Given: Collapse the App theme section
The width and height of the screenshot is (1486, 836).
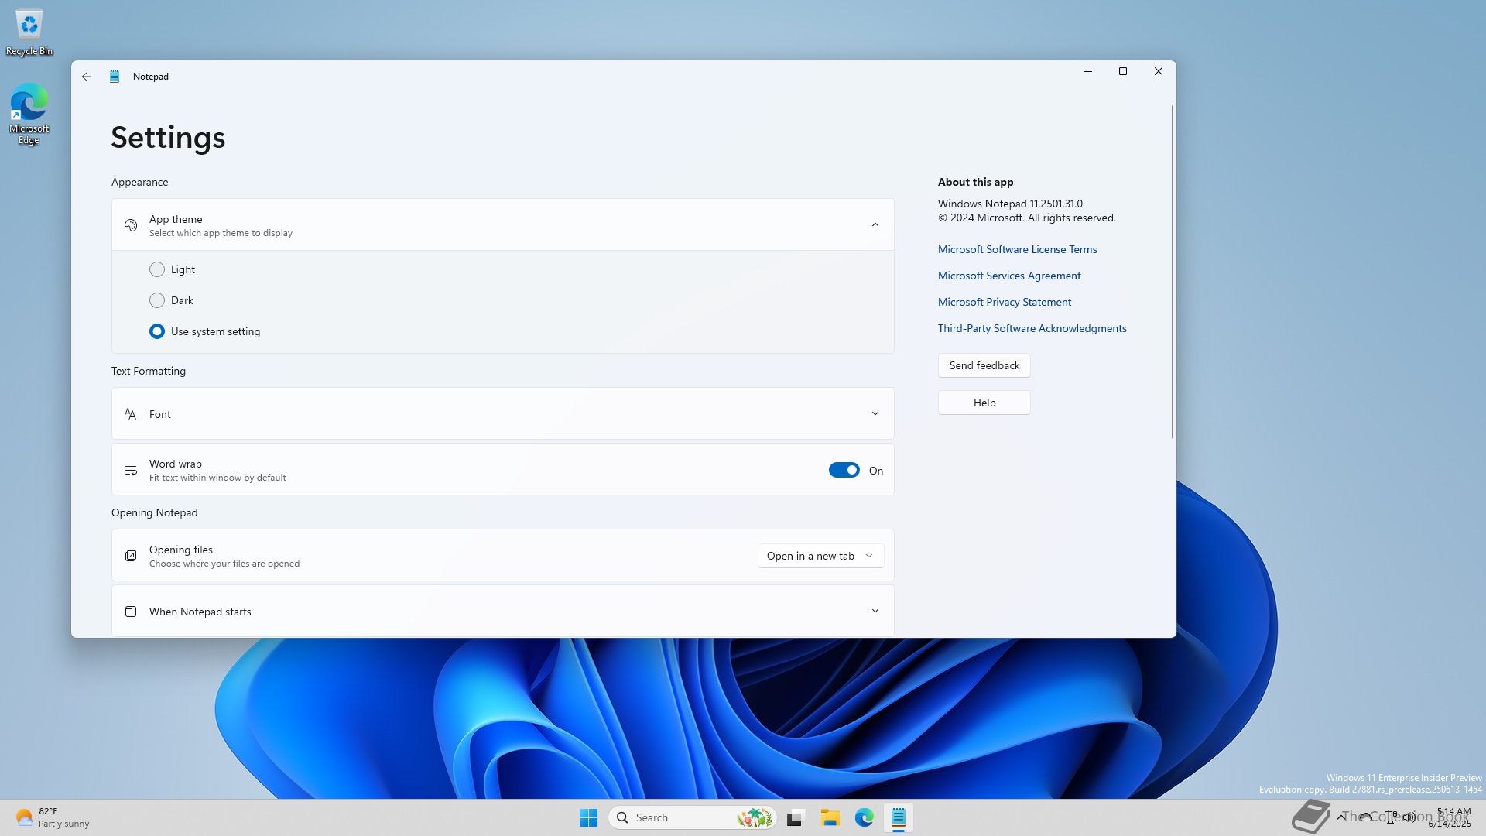Looking at the screenshot, I should pyautogui.click(x=875, y=225).
